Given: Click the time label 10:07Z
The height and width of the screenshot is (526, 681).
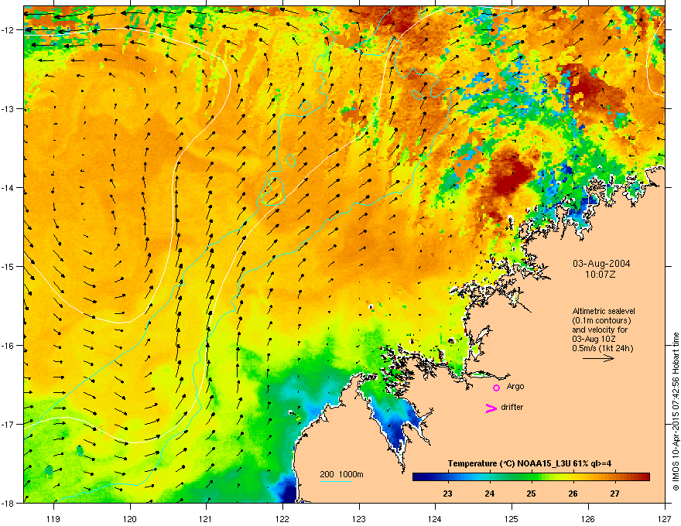Looking at the screenshot, I should (x=601, y=275).
